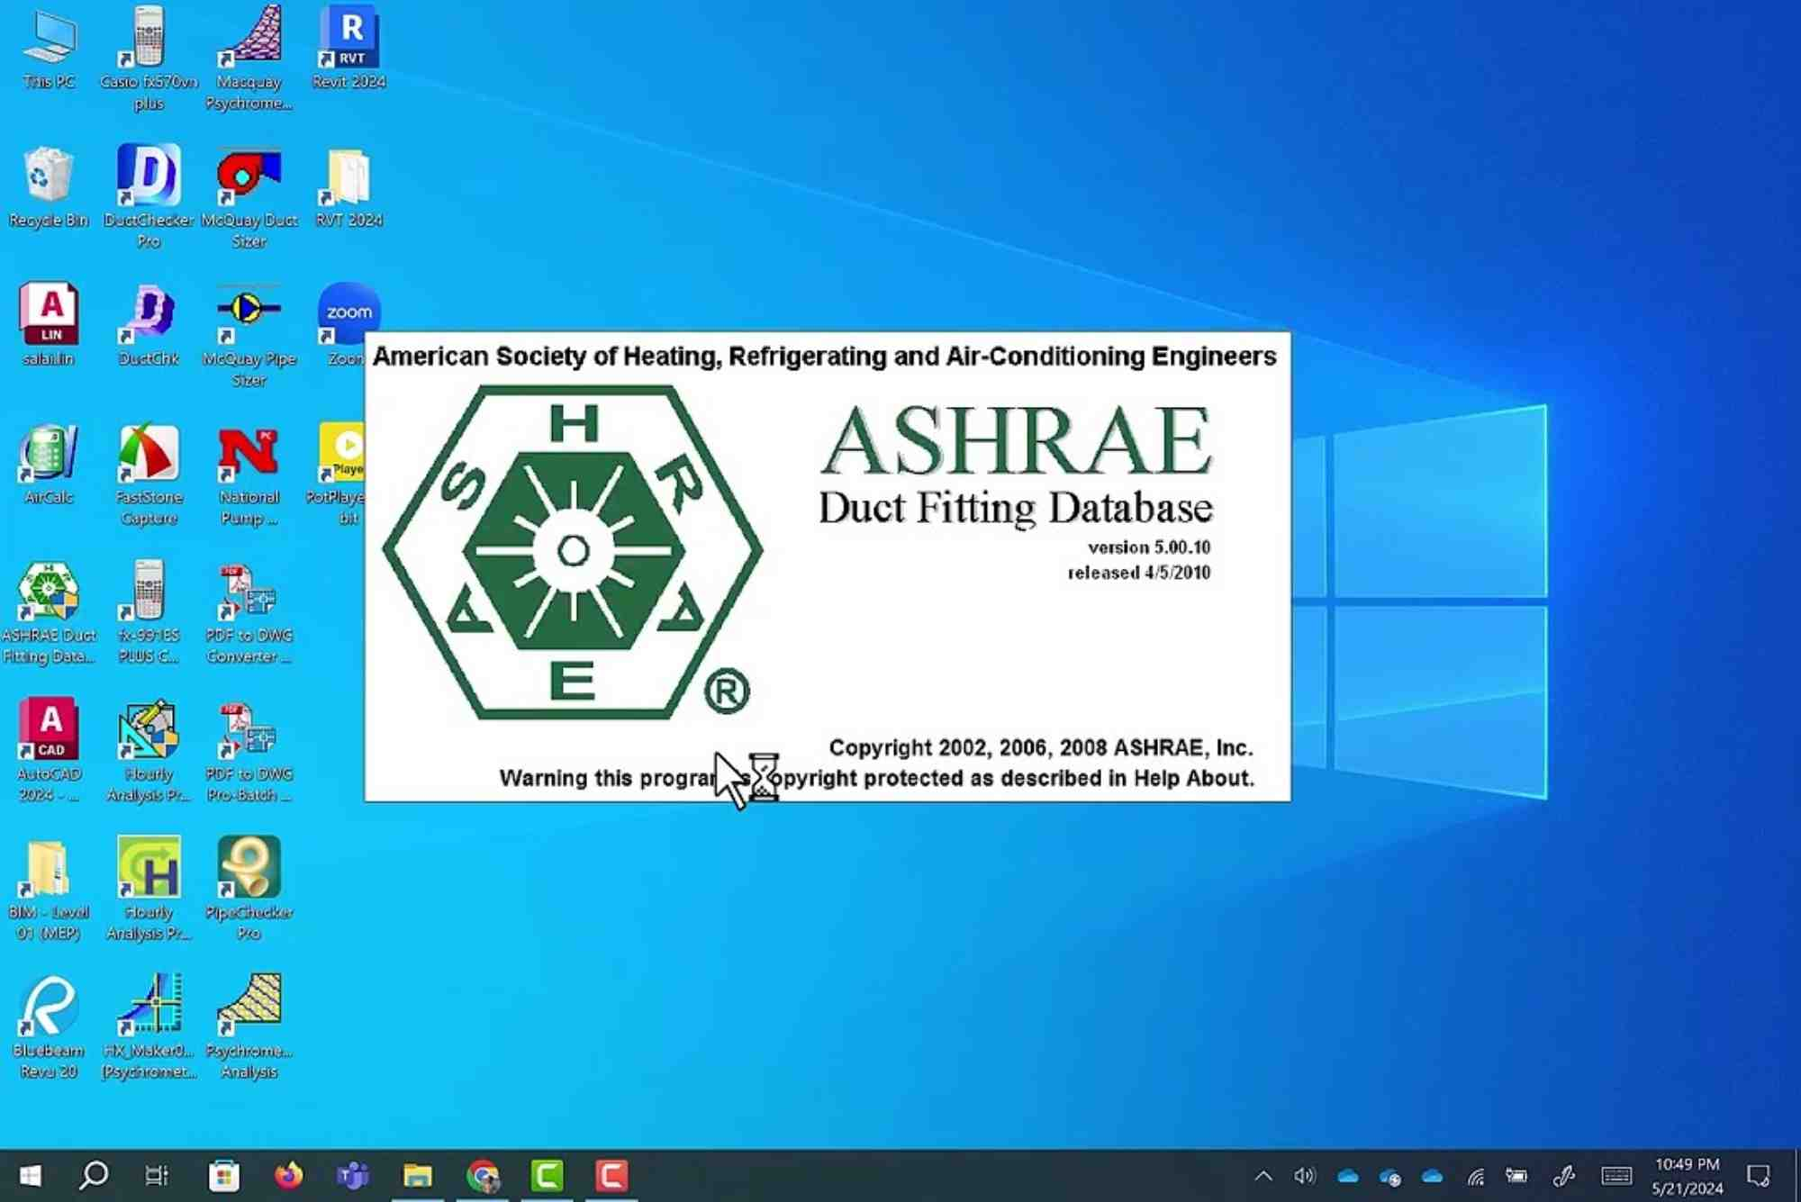
Task: Select PDF to DWG Pro-Batch shortcut
Action: click(249, 751)
